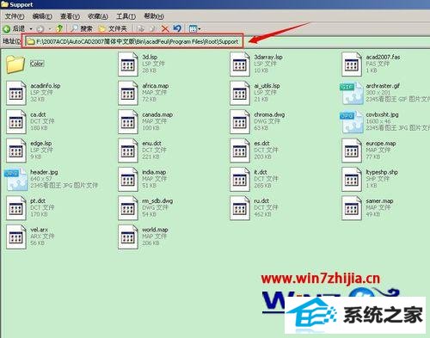The width and height of the screenshot is (430, 338).
Task: Click the vel.arx file name
Action: tap(40, 230)
